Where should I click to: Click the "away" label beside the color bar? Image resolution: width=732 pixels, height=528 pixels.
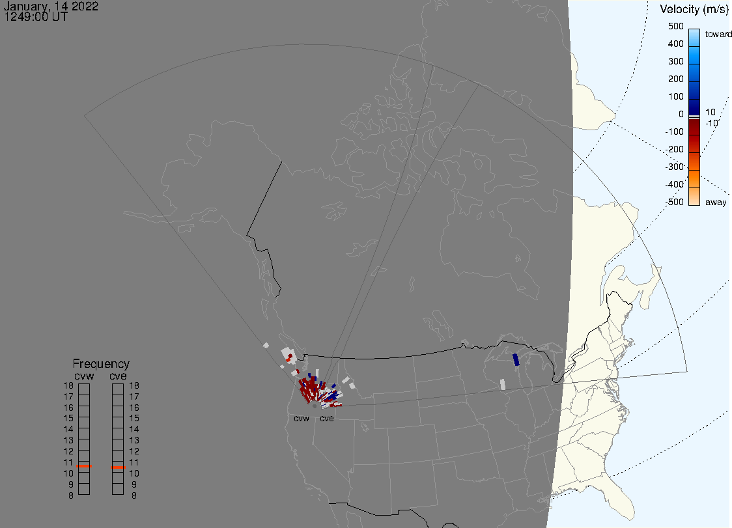point(716,202)
